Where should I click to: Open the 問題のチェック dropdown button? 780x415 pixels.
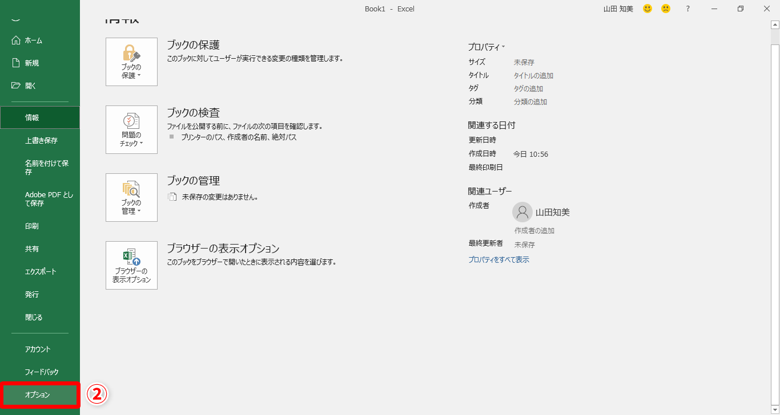[131, 129]
